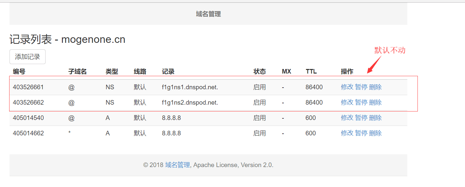Delete the wildcard * A record
Image resolution: width=465 pixels, height=187 pixels.
click(x=375, y=133)
